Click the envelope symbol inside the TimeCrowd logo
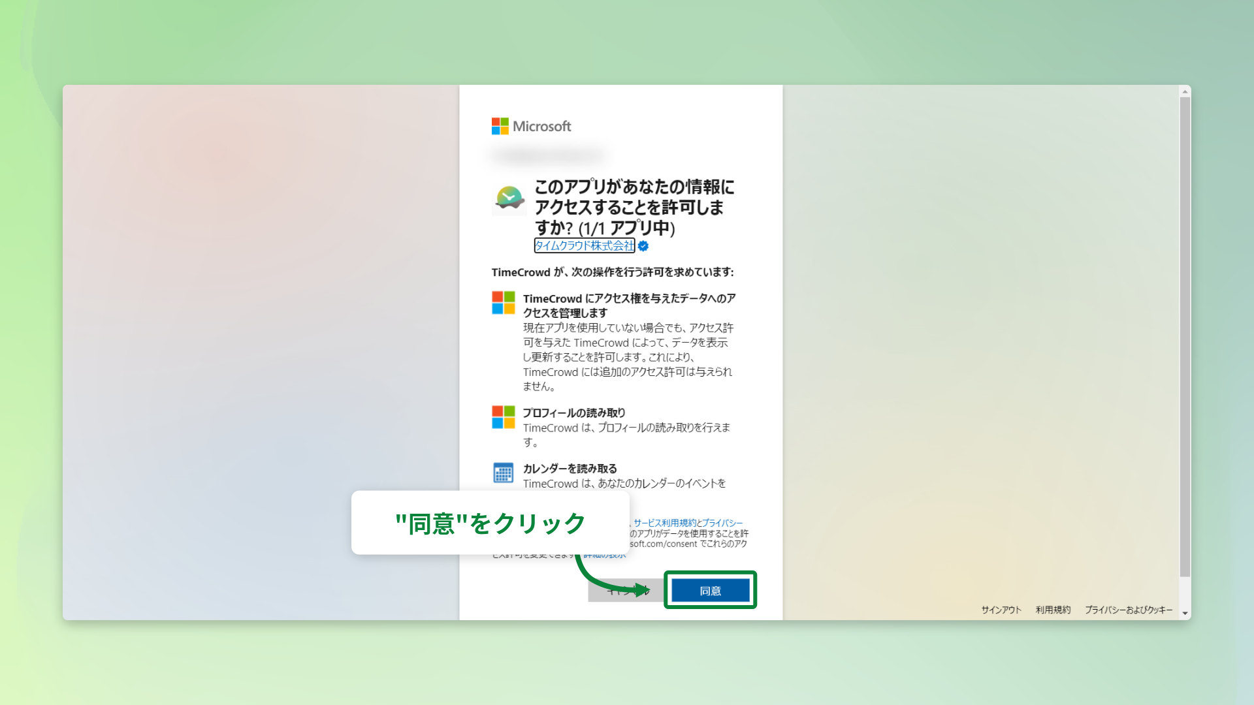1254x705 pixels. pos(509,198)
